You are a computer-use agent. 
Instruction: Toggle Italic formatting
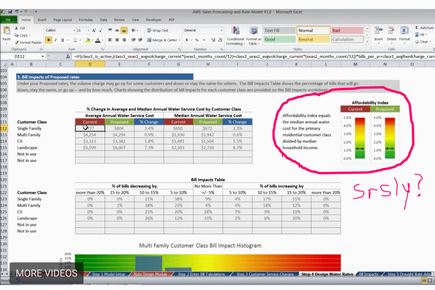point(56,40)
